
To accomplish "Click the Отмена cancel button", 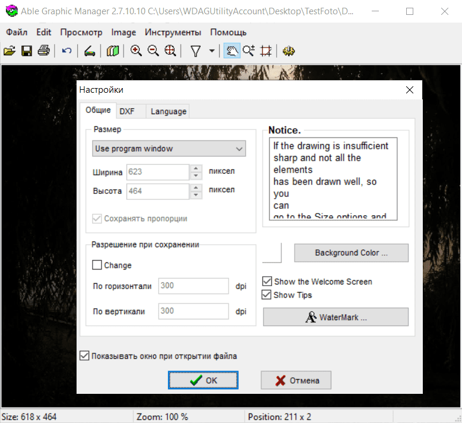I will [x=296, y=380].
